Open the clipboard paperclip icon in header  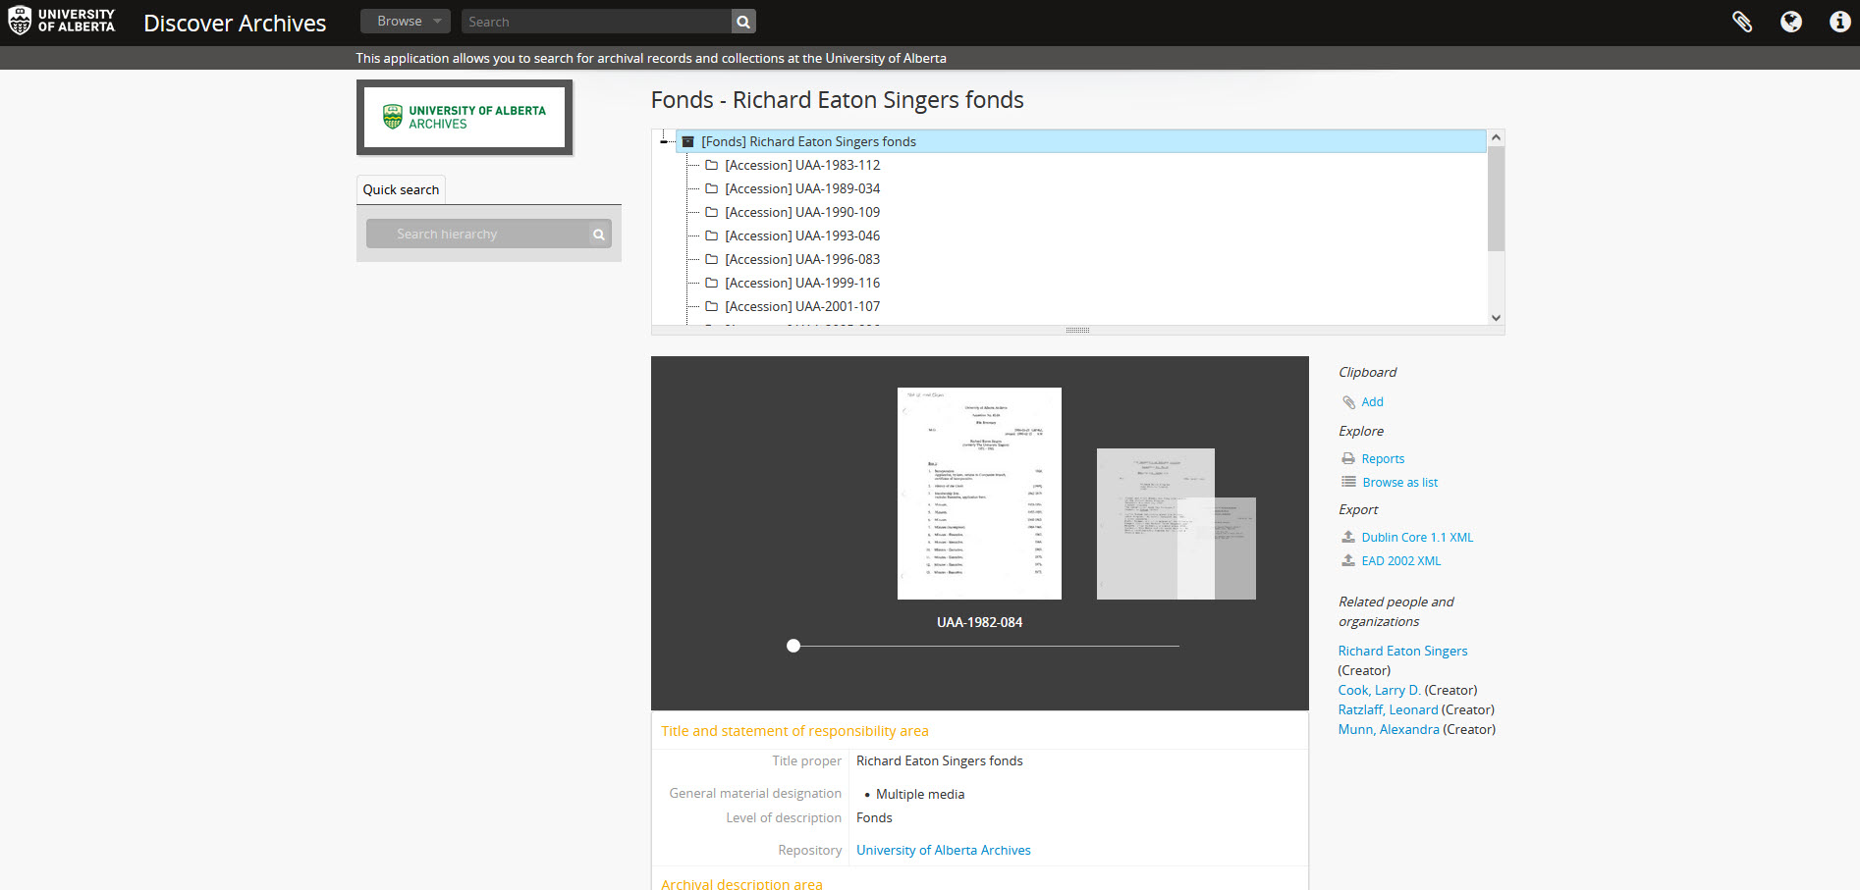[1741, 22]
